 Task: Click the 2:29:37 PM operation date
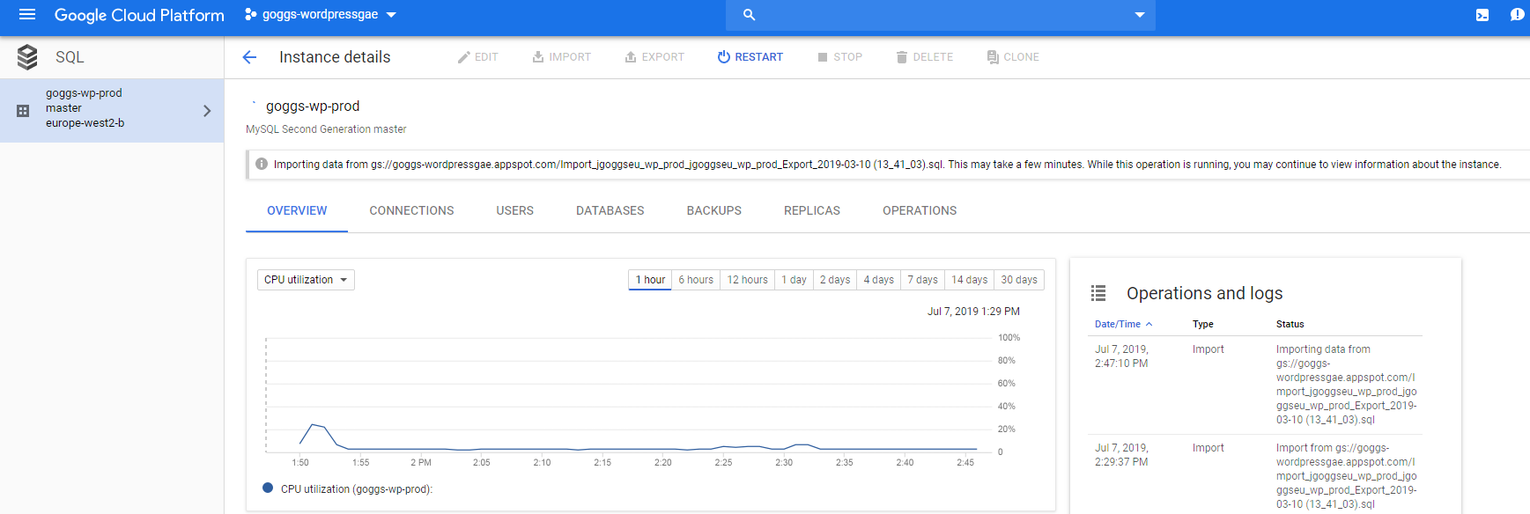1121,455
